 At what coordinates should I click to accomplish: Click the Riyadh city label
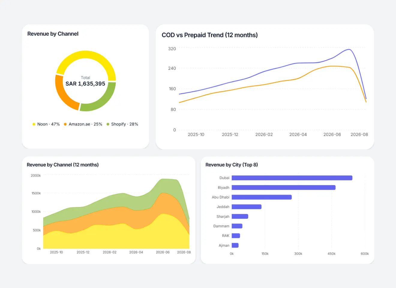point(223,187)
